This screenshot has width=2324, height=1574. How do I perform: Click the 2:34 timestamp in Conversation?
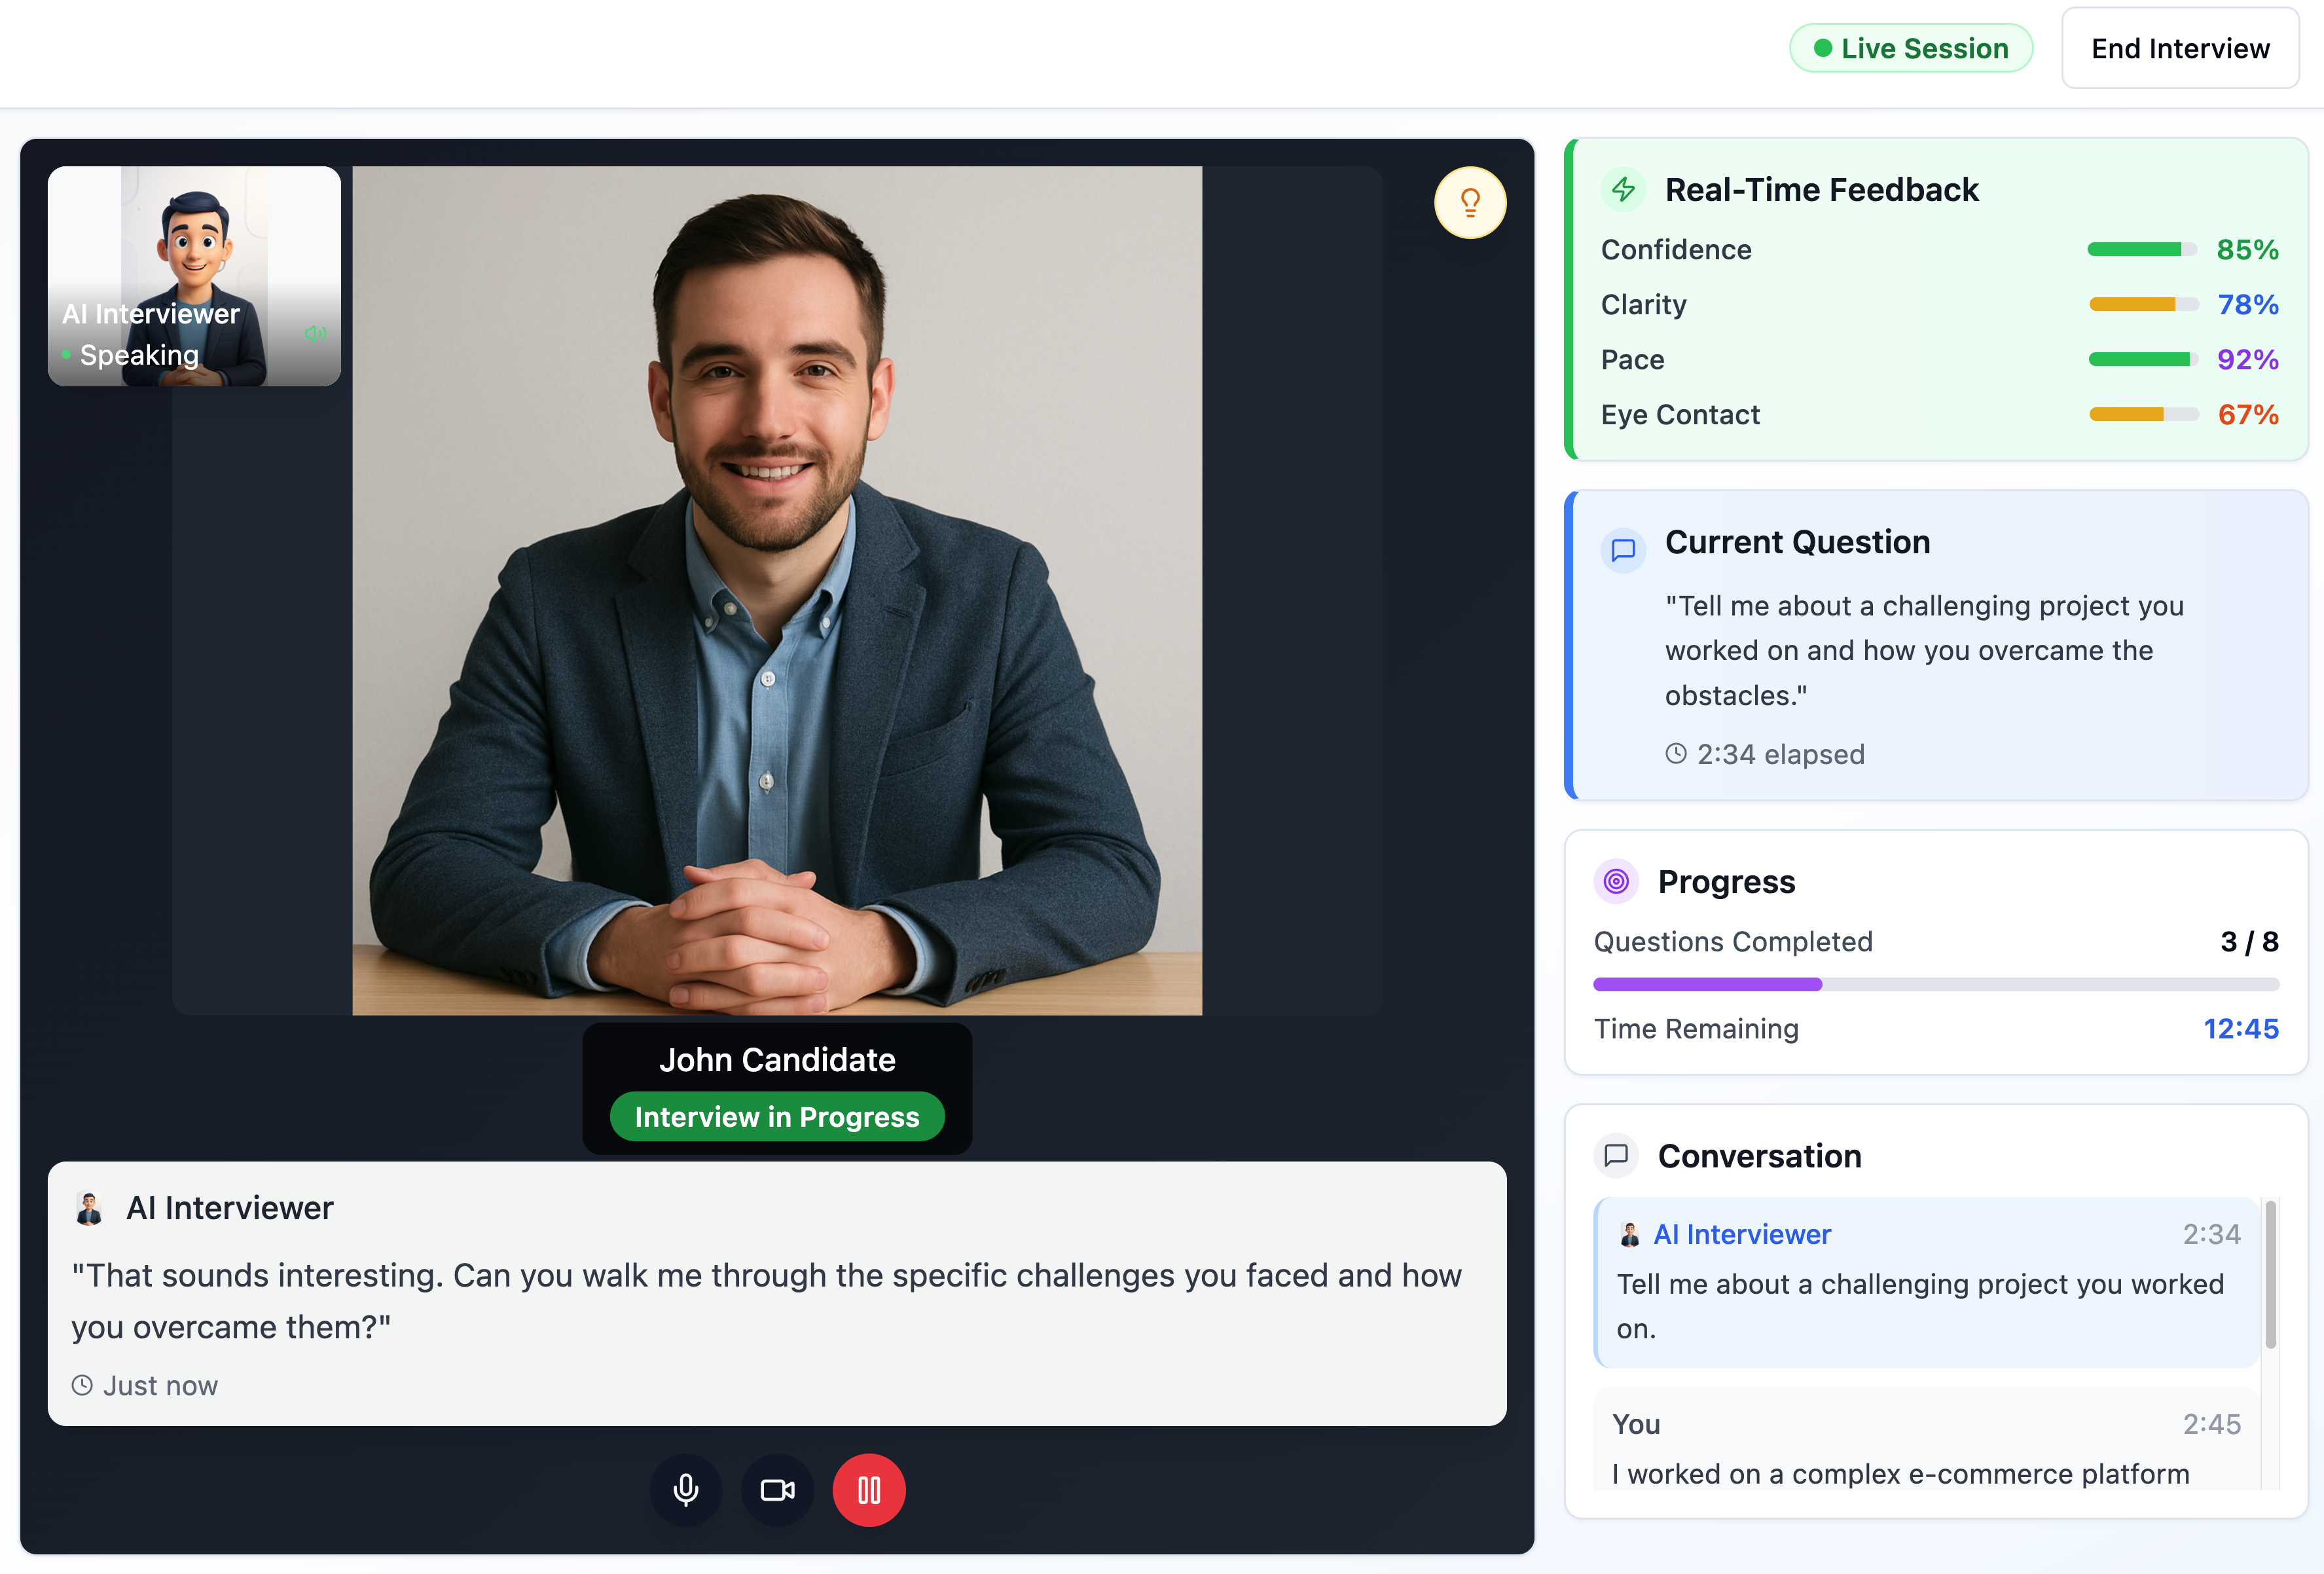(2211, 1234)
